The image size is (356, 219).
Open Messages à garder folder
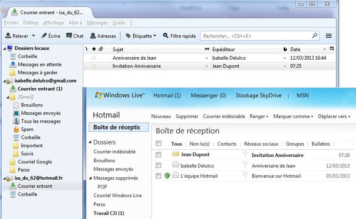pos(37,73)
